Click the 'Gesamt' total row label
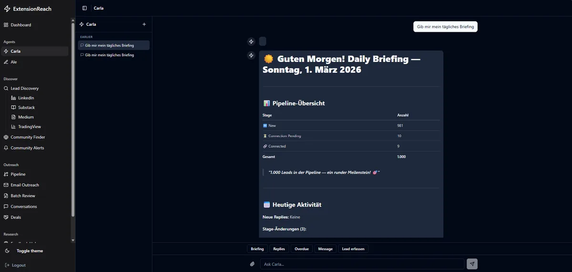The width and height of the screenshot is (572, 272). 269,157
